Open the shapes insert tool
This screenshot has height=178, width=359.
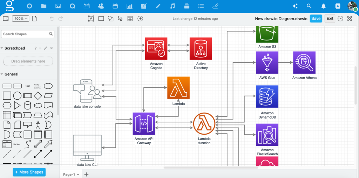(111, 19)
